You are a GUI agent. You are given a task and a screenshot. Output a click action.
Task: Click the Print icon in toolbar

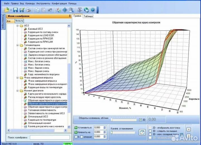click(28, 10)
